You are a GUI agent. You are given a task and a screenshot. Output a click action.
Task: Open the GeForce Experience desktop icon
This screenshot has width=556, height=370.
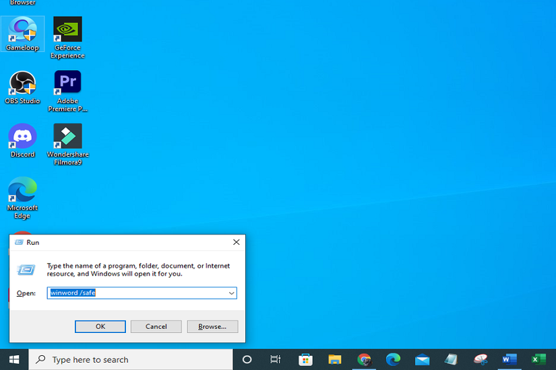pyautogui.click(x=67, y=37)
